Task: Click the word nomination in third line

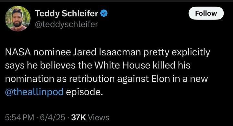Action: tap(29, 78)
